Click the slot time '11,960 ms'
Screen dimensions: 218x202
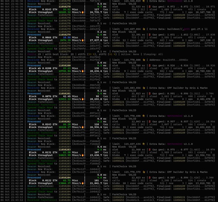click(x=138, y=150)
